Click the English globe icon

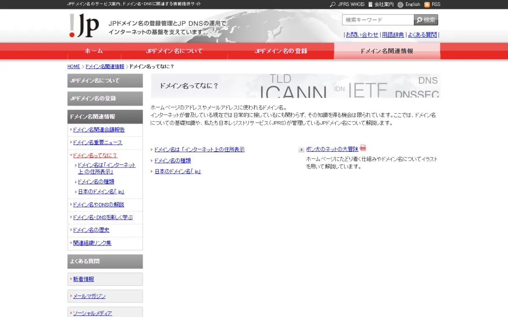tap(400, 5)
